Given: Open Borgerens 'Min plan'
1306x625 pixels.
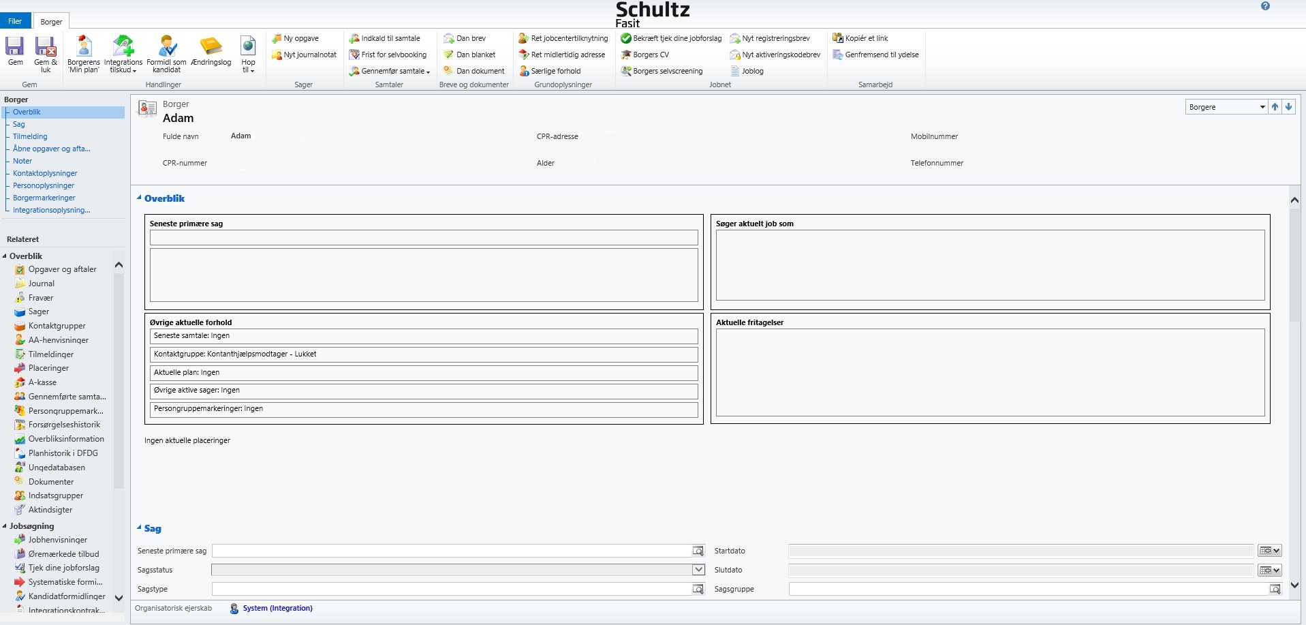Looking at the screenshot, I should coord(84,54).
